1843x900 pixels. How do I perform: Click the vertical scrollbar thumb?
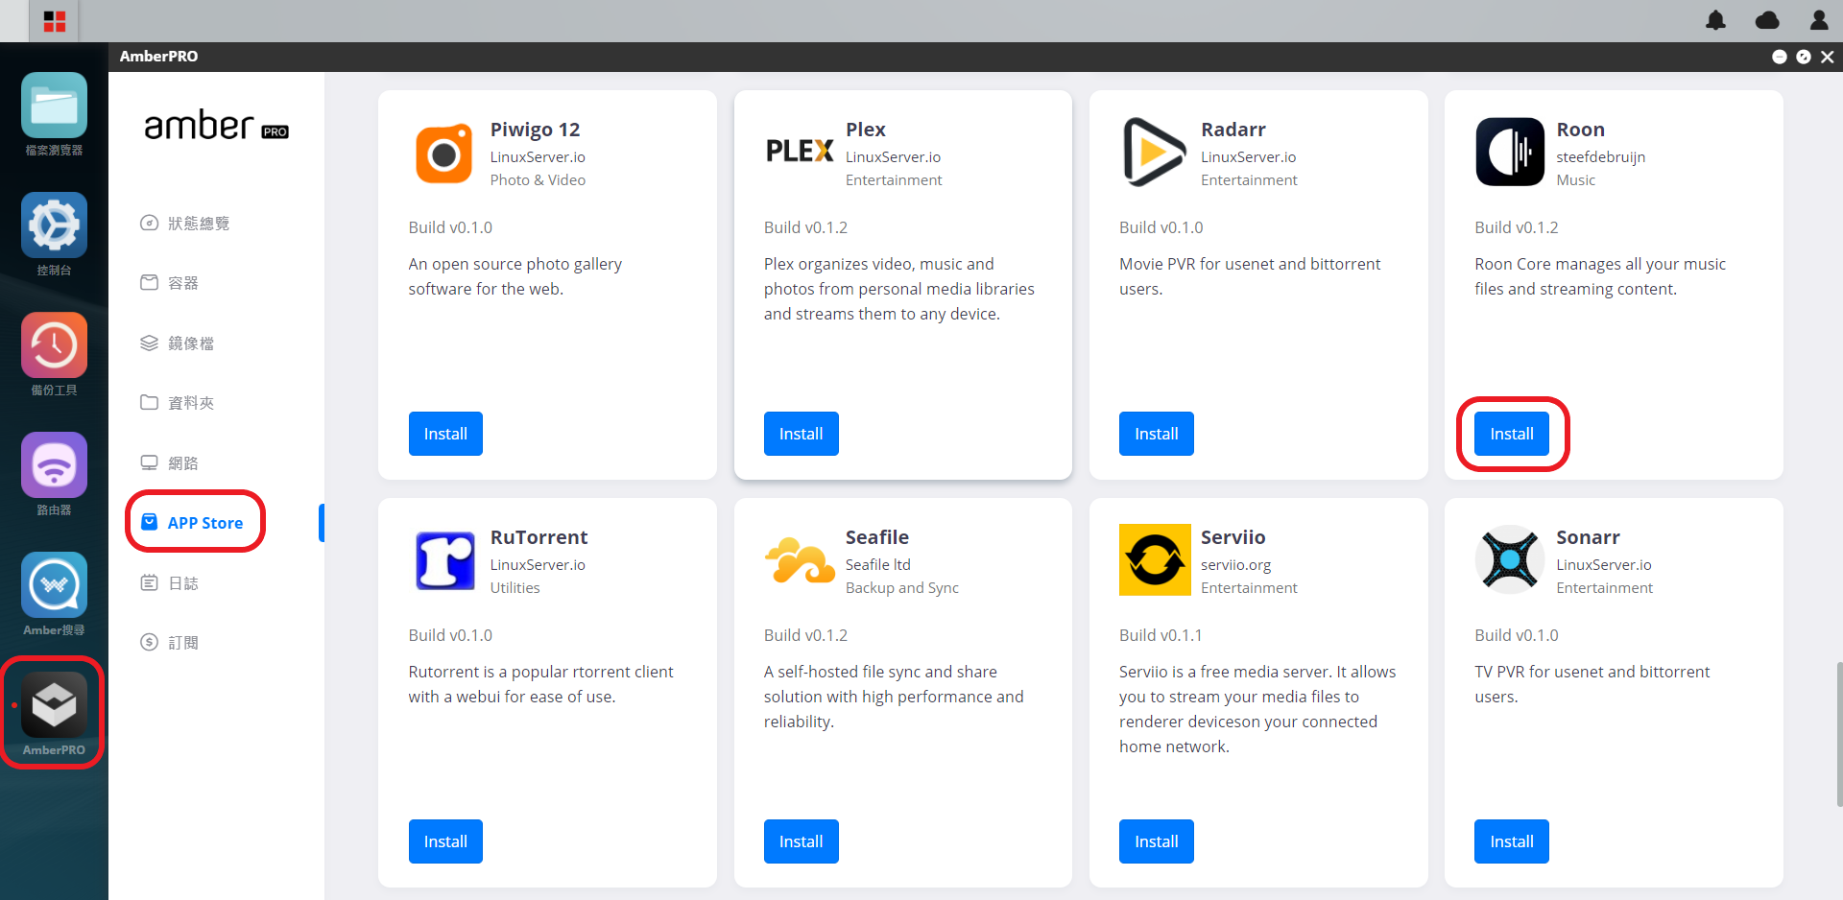click(x=1839, y=734)
